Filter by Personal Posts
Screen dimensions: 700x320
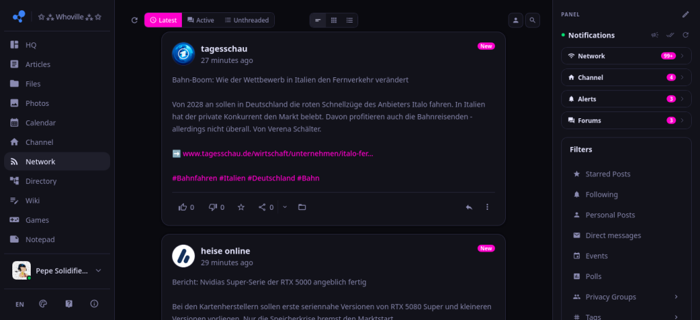626,215
